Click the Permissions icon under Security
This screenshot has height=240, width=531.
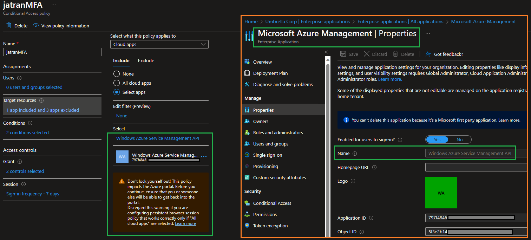tap(247, 214)
